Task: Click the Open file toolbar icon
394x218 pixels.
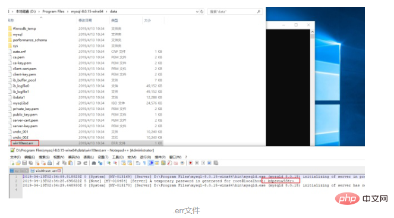Action: click(x=18, y=163)
